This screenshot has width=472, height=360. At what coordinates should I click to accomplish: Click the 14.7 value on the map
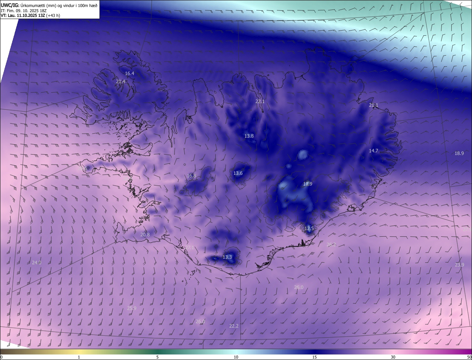click(374, 151)
